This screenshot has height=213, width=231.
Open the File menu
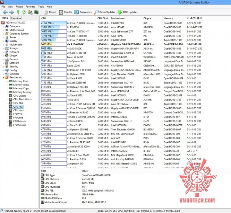click(x=3, y=7)
